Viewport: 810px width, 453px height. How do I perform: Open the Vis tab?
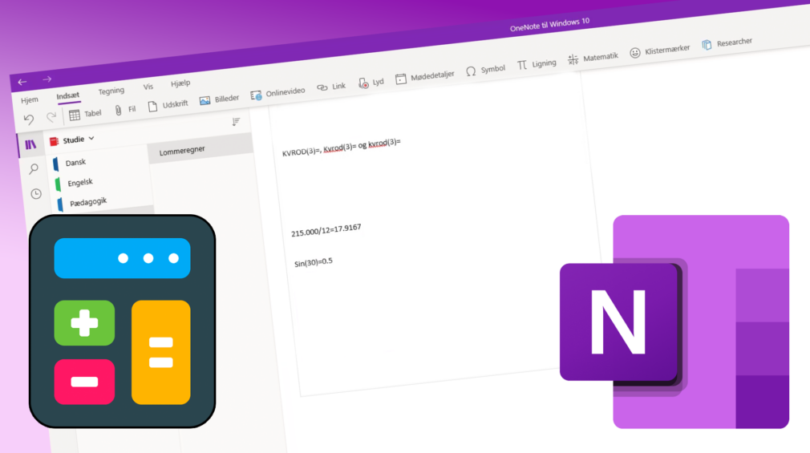148,87
